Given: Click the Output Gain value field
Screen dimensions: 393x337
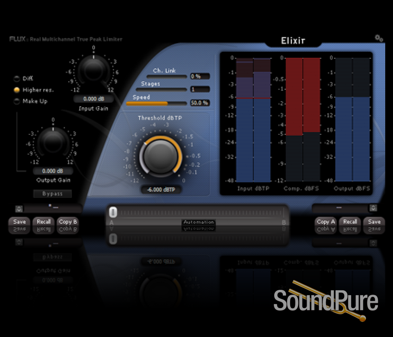Looking at the screenshot, I should click(x=53, y=171).
